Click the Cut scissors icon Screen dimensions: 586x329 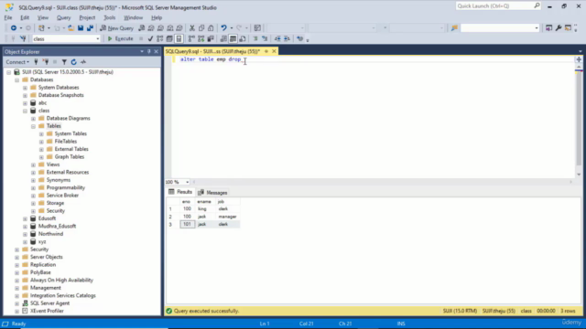[191, 28]
